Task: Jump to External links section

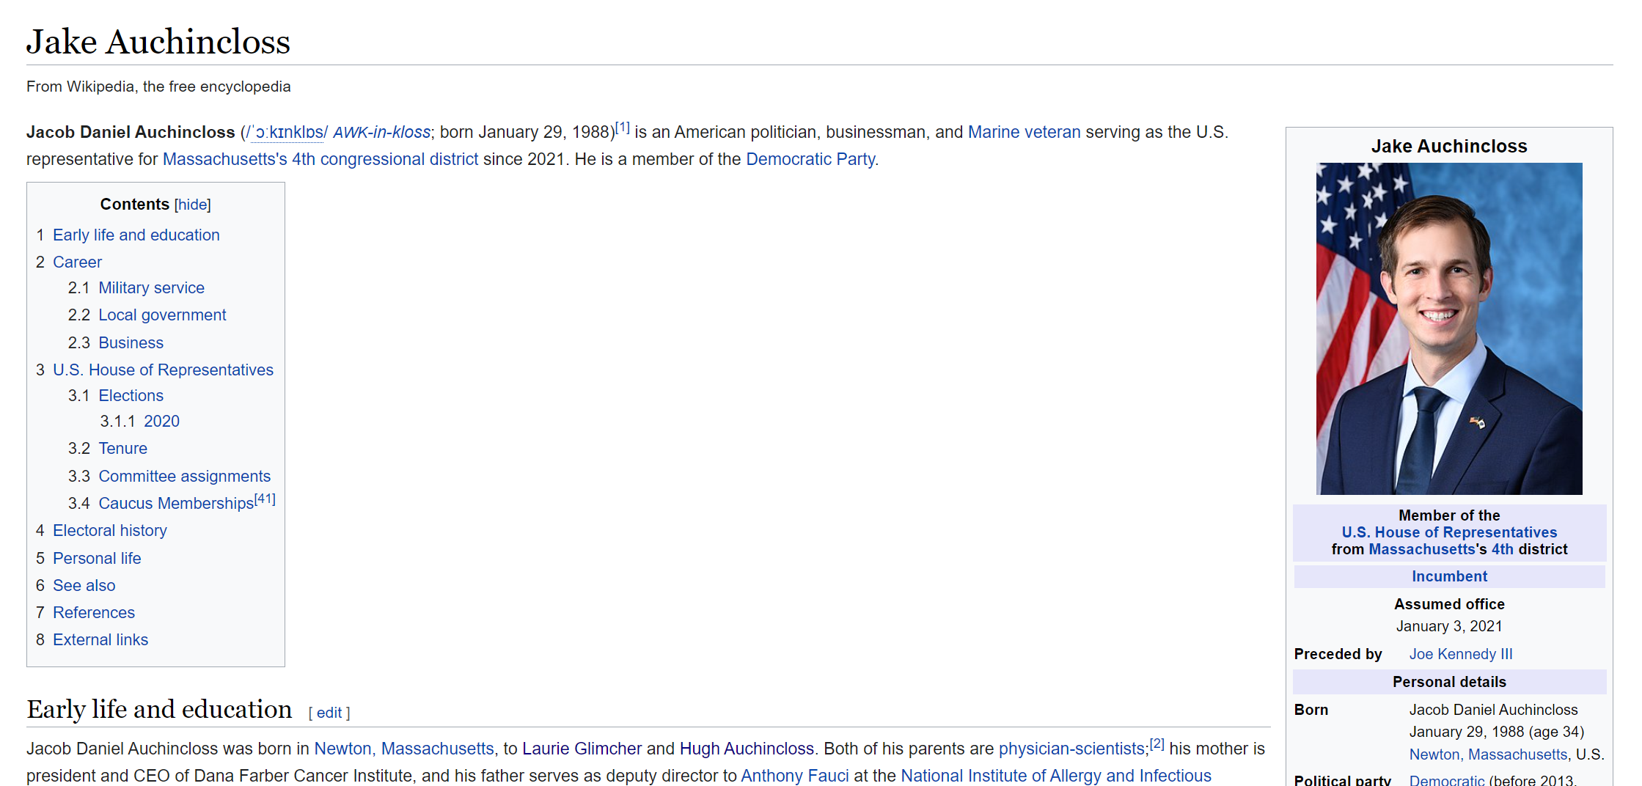Action: click(x=100, y=639)
